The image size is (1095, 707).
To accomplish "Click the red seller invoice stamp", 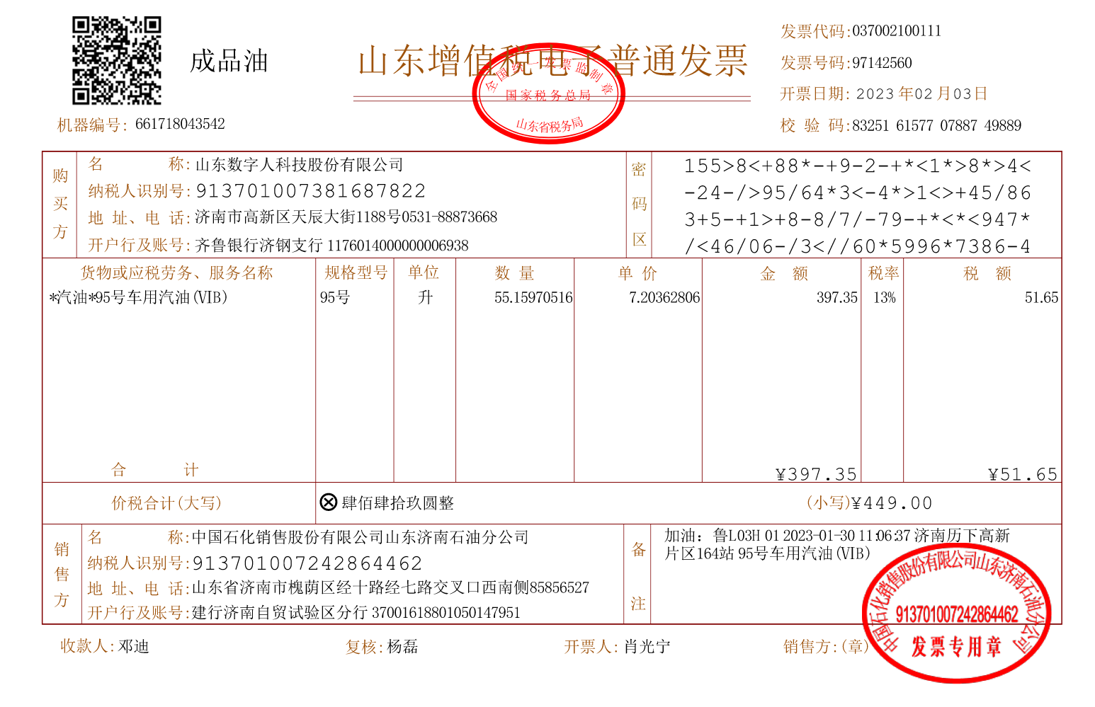I will (x=956, y=613).
